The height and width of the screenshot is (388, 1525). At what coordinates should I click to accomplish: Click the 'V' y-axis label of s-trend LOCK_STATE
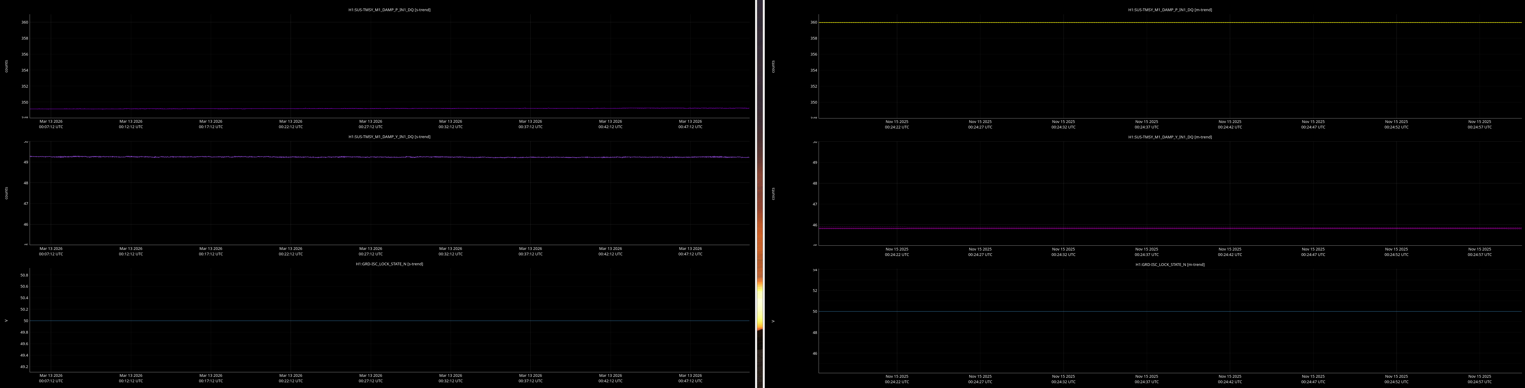click(x=7, y=321)
